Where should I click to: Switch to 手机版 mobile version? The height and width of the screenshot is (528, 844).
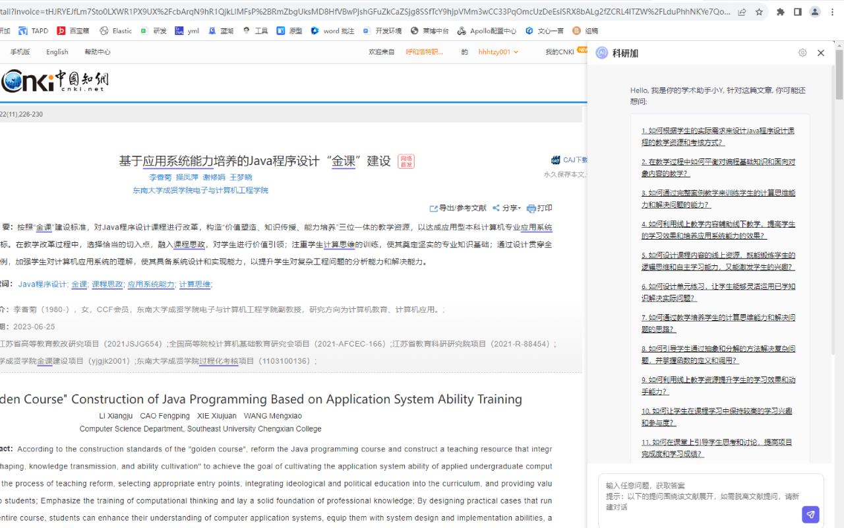coord(20,52)
